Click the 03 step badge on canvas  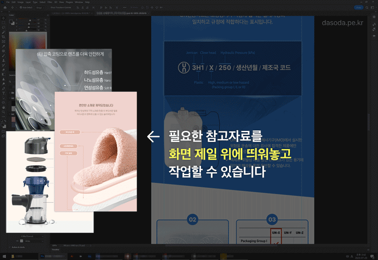272,219
